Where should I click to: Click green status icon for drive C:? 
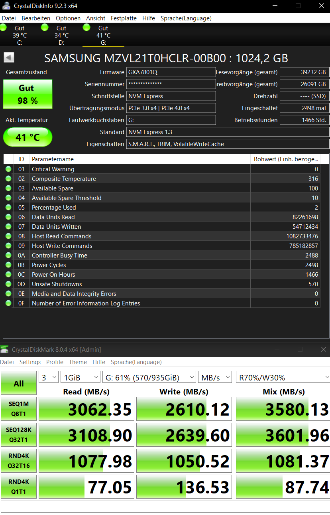[3, 27]
